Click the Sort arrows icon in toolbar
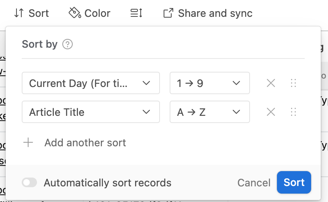328x202 pixels. click(19, 13)
